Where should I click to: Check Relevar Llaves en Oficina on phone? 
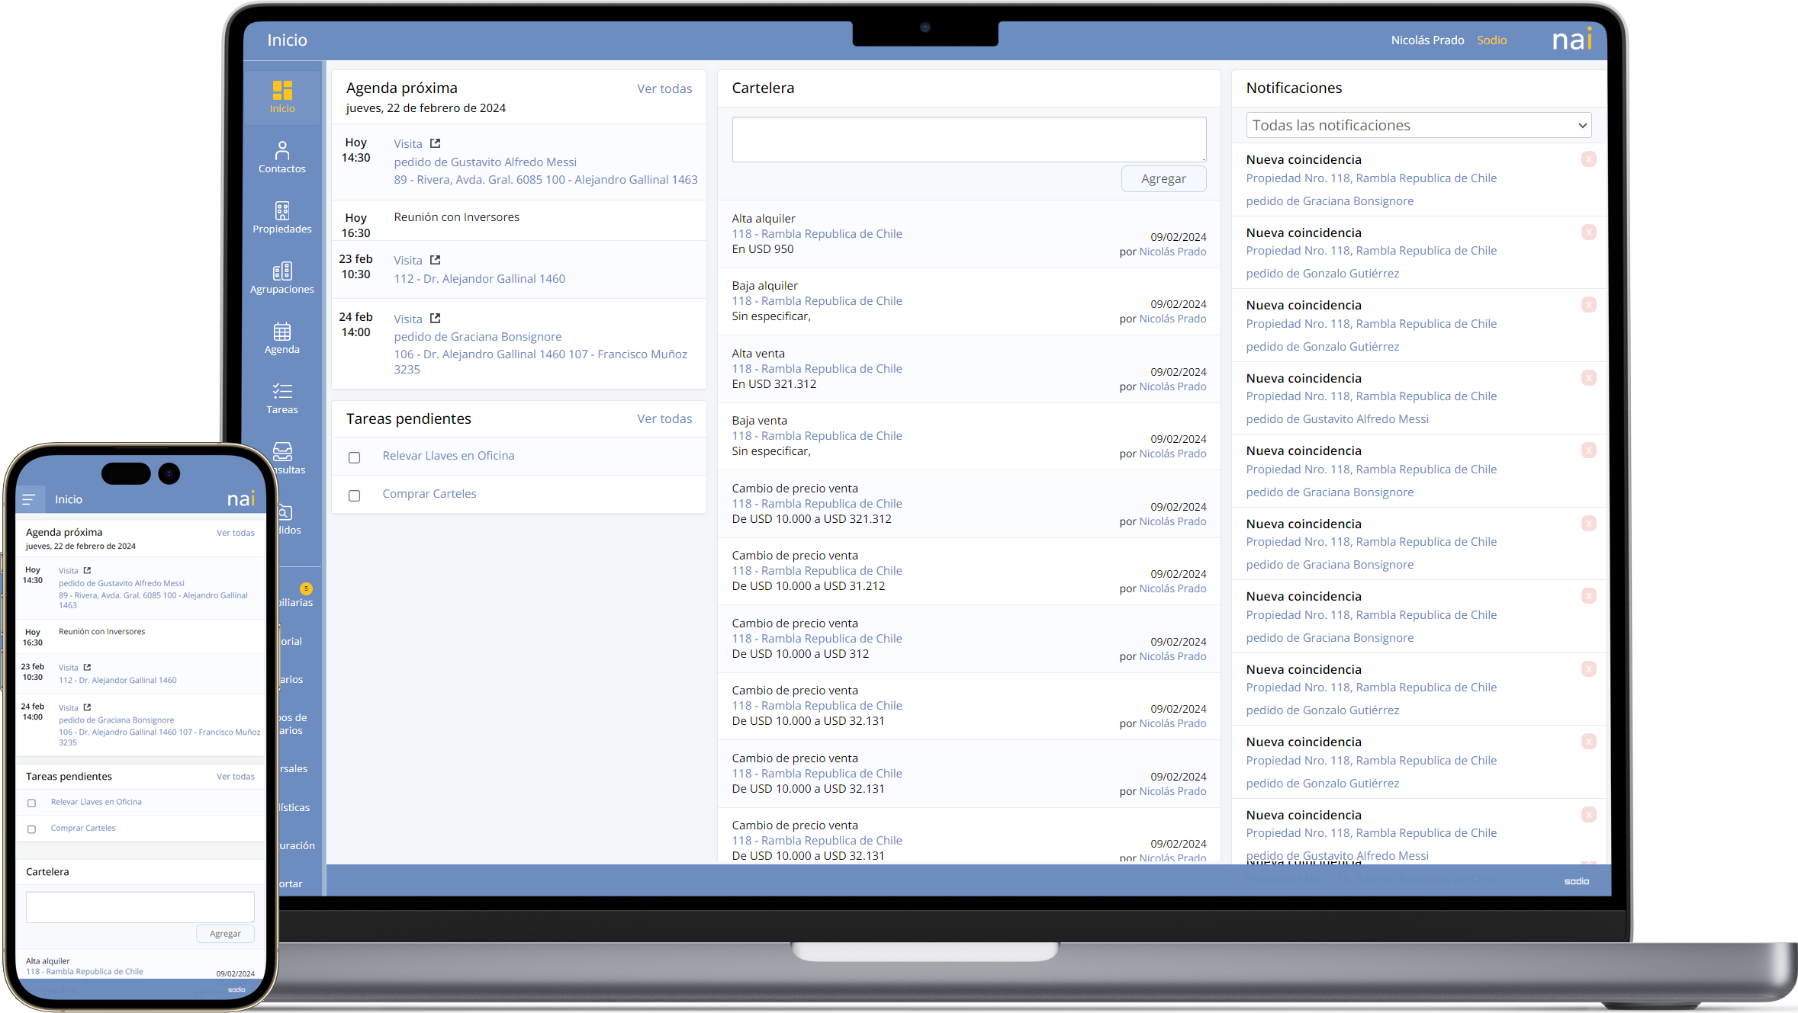click(x=31, y=803)
